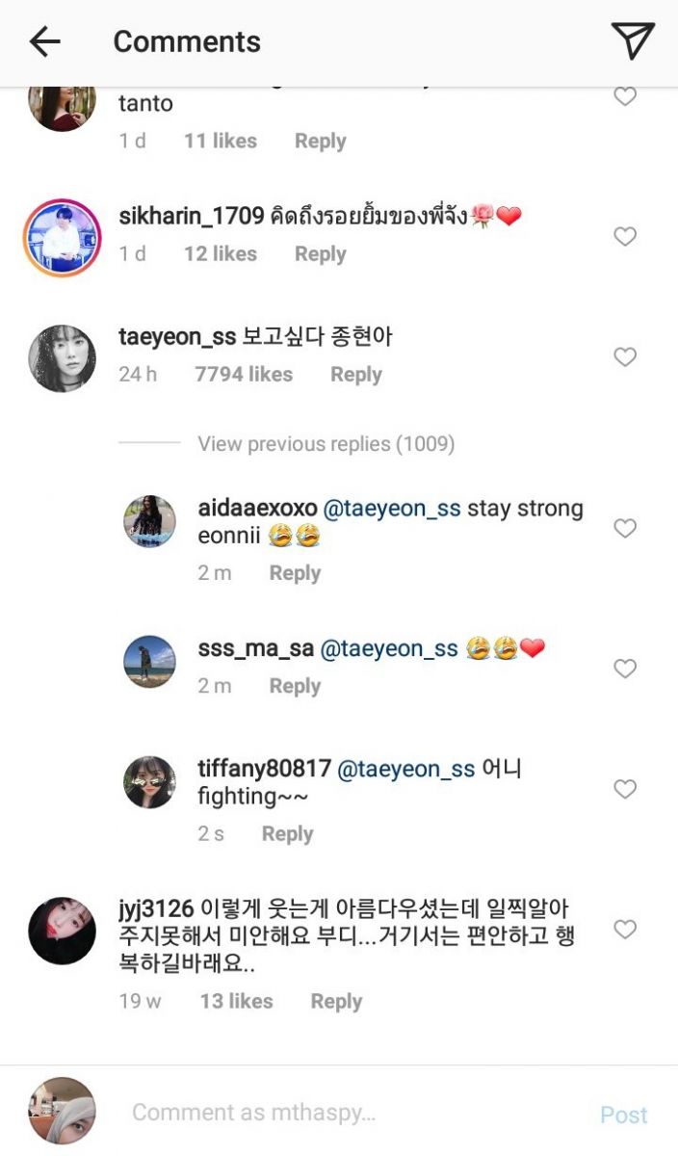The width and height of the screenshot is (678, 1156).
Task: Reply to tiffany80817's comment
Action: pos(287,834)
